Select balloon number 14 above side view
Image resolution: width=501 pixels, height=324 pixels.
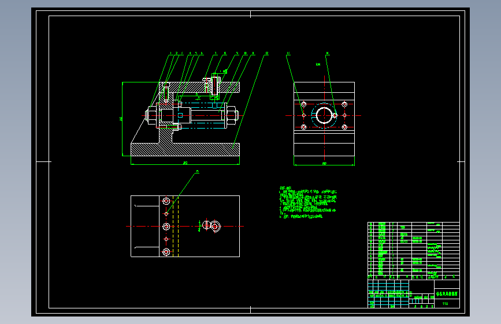pyautogui.click(x=328, y=53)
